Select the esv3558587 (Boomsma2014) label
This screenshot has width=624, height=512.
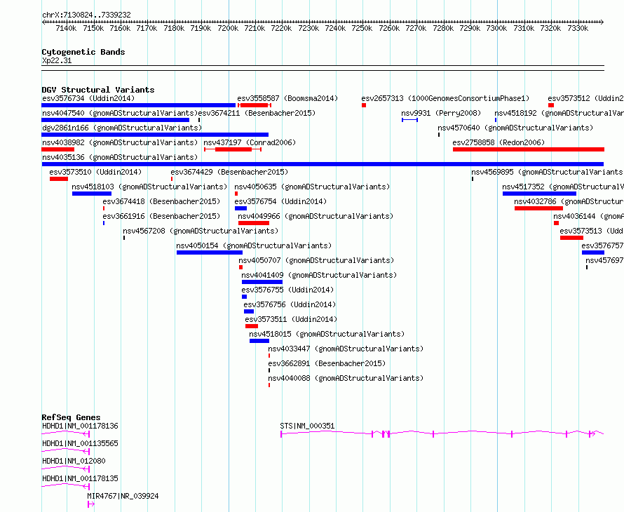pyautogui.click(x=287, y=98)
